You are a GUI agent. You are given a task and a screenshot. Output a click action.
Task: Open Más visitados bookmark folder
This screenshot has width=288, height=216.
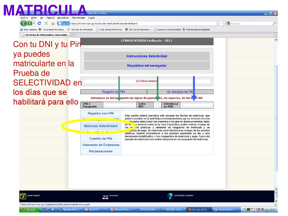[29, 29]
